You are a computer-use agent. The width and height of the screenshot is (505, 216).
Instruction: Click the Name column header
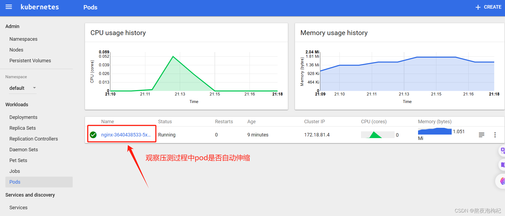(108, 122)
